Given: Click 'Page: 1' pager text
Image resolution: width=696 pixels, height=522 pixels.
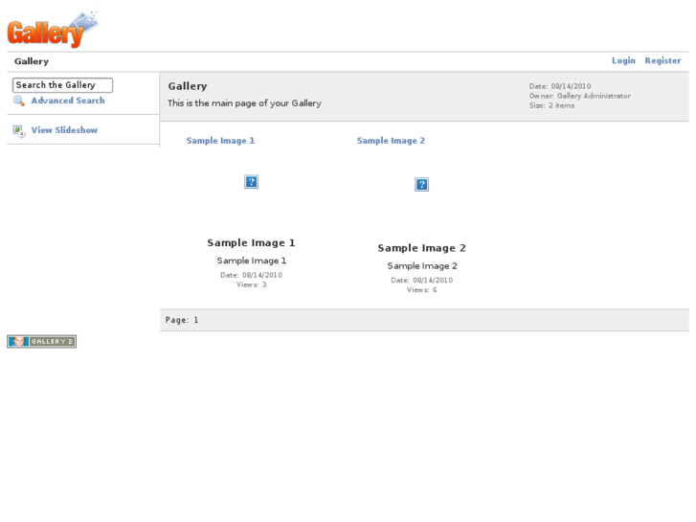Looking at the screenshot, I should pos(182,320).
